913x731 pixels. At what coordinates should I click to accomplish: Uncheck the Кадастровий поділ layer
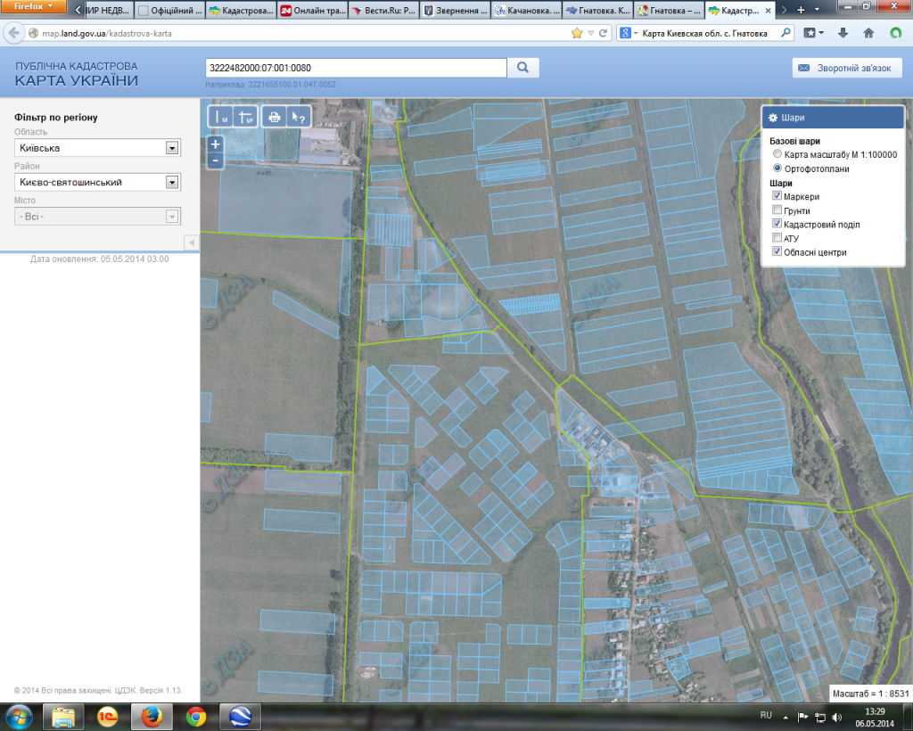[777, 225]
